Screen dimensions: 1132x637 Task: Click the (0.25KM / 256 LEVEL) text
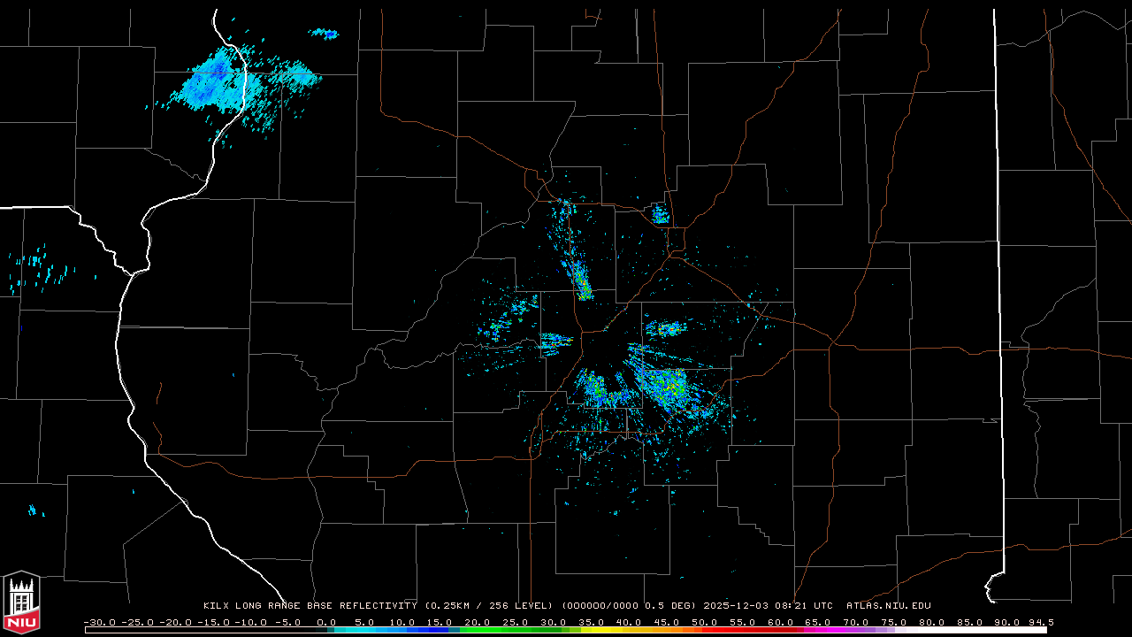(x=490, y=606)
